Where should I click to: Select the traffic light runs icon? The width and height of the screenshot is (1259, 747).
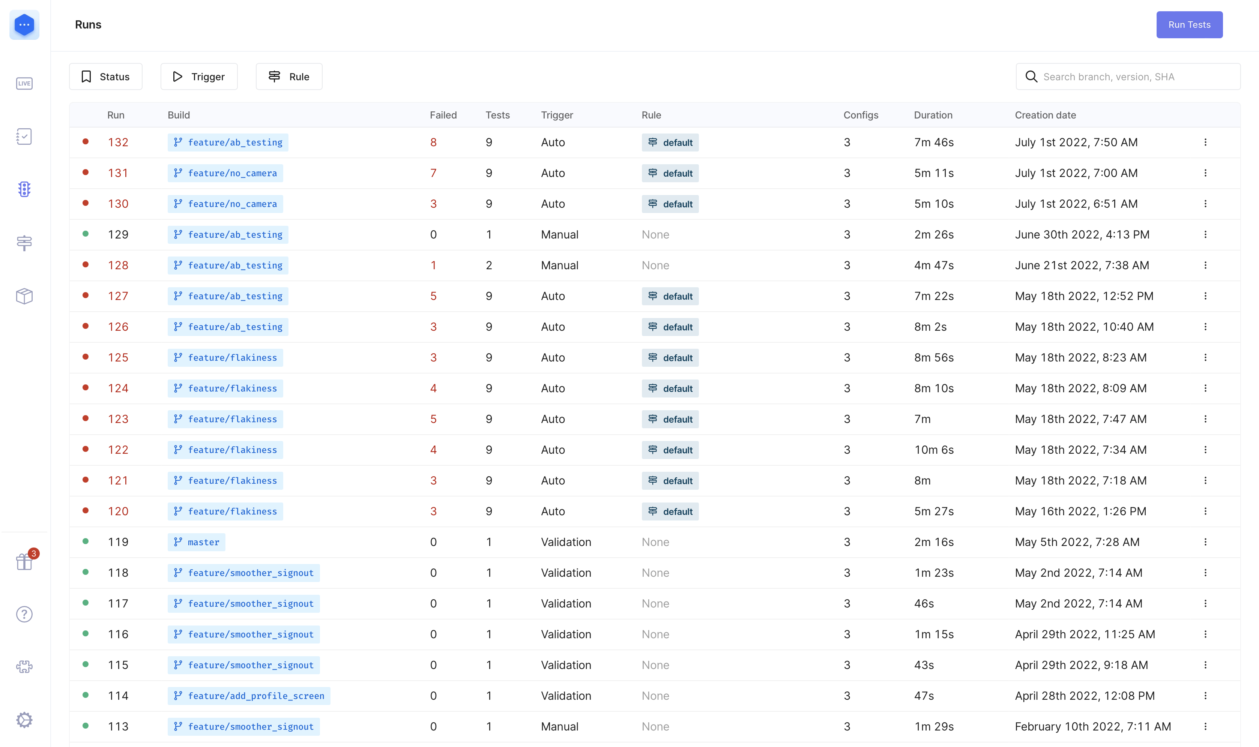coord(24,189)
